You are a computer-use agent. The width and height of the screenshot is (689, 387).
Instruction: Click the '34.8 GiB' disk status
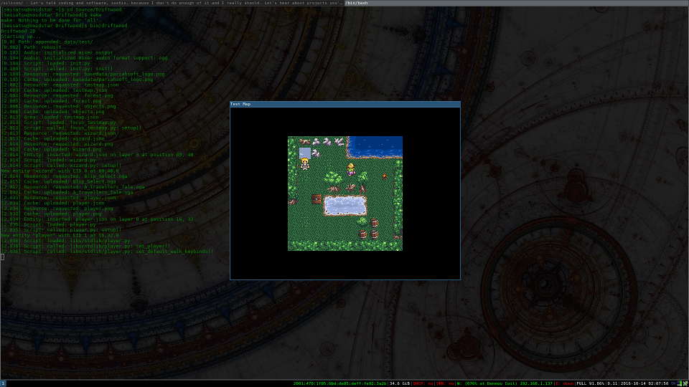tap(400, 383)
